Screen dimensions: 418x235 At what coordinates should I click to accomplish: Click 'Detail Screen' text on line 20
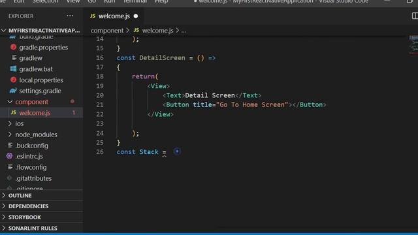(210, 95)
